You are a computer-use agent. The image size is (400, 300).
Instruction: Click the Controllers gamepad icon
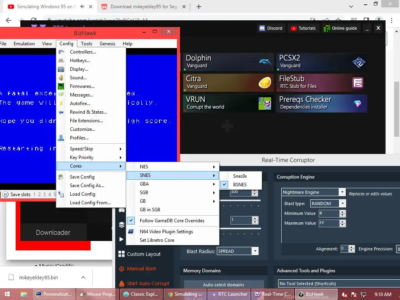tap(61, 52)
